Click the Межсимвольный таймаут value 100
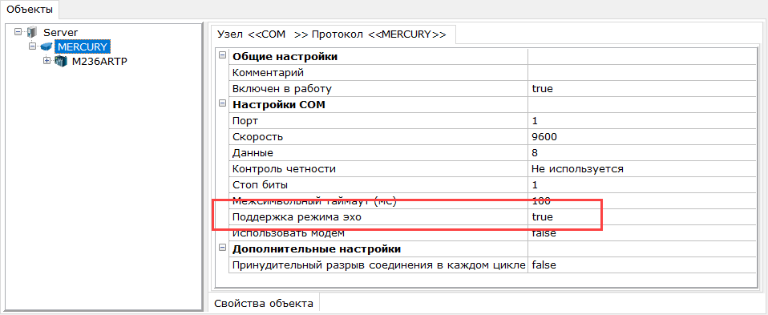768x315 pixels. click(642, 201)
